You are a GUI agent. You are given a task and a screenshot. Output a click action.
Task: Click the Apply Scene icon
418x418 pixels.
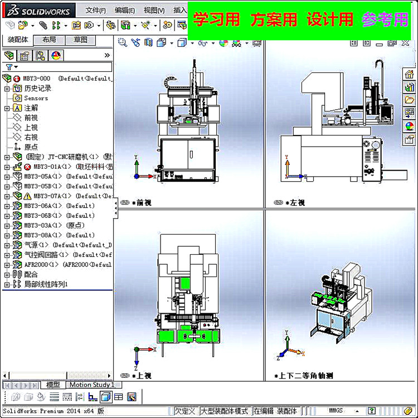point(236,43)
